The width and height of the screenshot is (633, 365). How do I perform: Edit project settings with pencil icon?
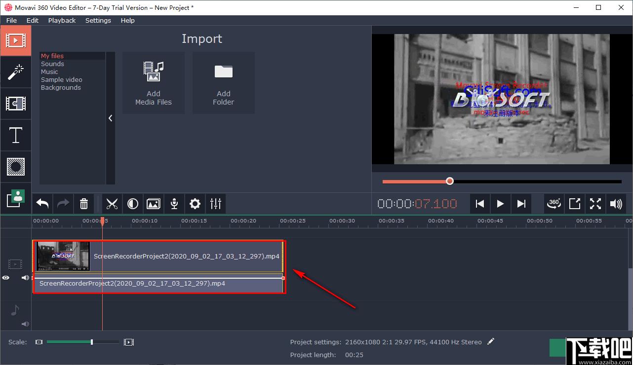point(490,341)
